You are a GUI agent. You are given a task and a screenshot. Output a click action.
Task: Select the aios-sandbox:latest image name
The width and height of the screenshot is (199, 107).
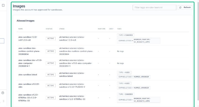click(28, 75)
